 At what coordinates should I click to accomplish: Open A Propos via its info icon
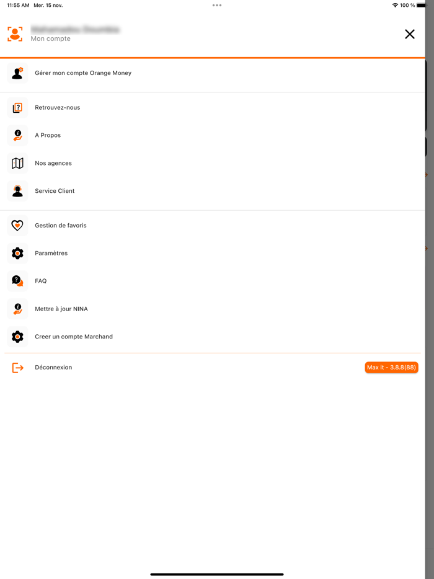click(x=17, y=135)
